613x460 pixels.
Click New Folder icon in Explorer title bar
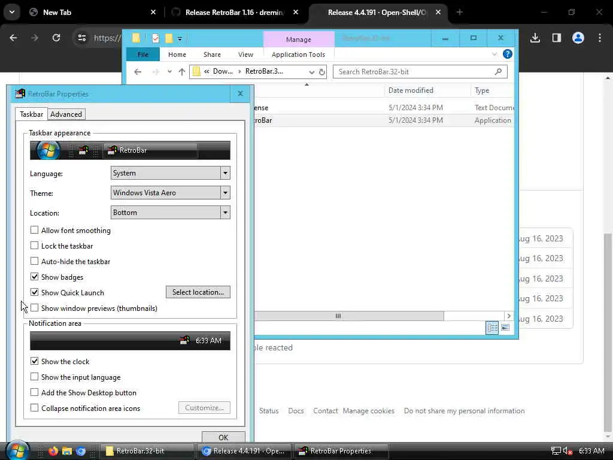(169, 38)
